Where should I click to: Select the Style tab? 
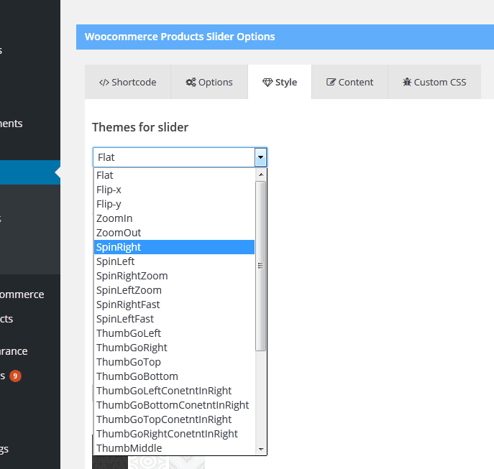click(280, 82)
